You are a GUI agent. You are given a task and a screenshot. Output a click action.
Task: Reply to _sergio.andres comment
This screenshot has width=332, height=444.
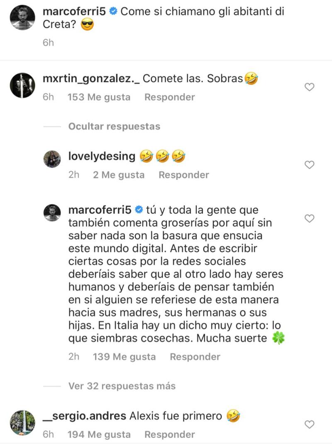point(169,435)
